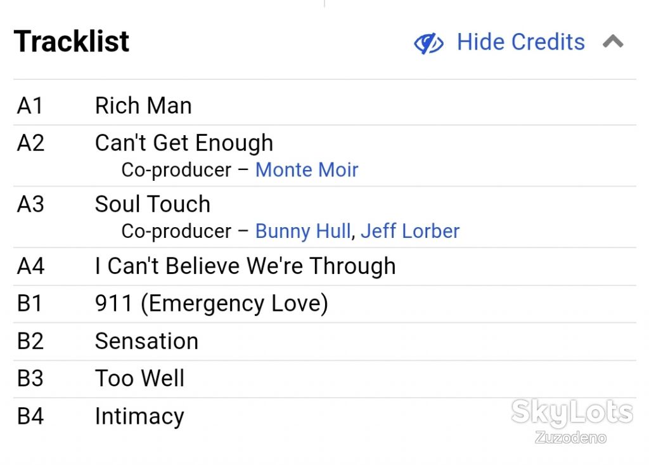Open the Monte Moir artist link
The height and width of the screenshot is (465, 649).
(307, 169)
